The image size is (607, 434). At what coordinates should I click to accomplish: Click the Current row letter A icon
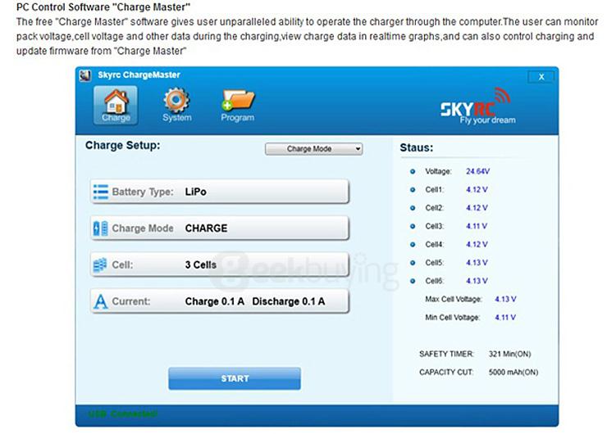pyautogui.click(x=101, y=301)
